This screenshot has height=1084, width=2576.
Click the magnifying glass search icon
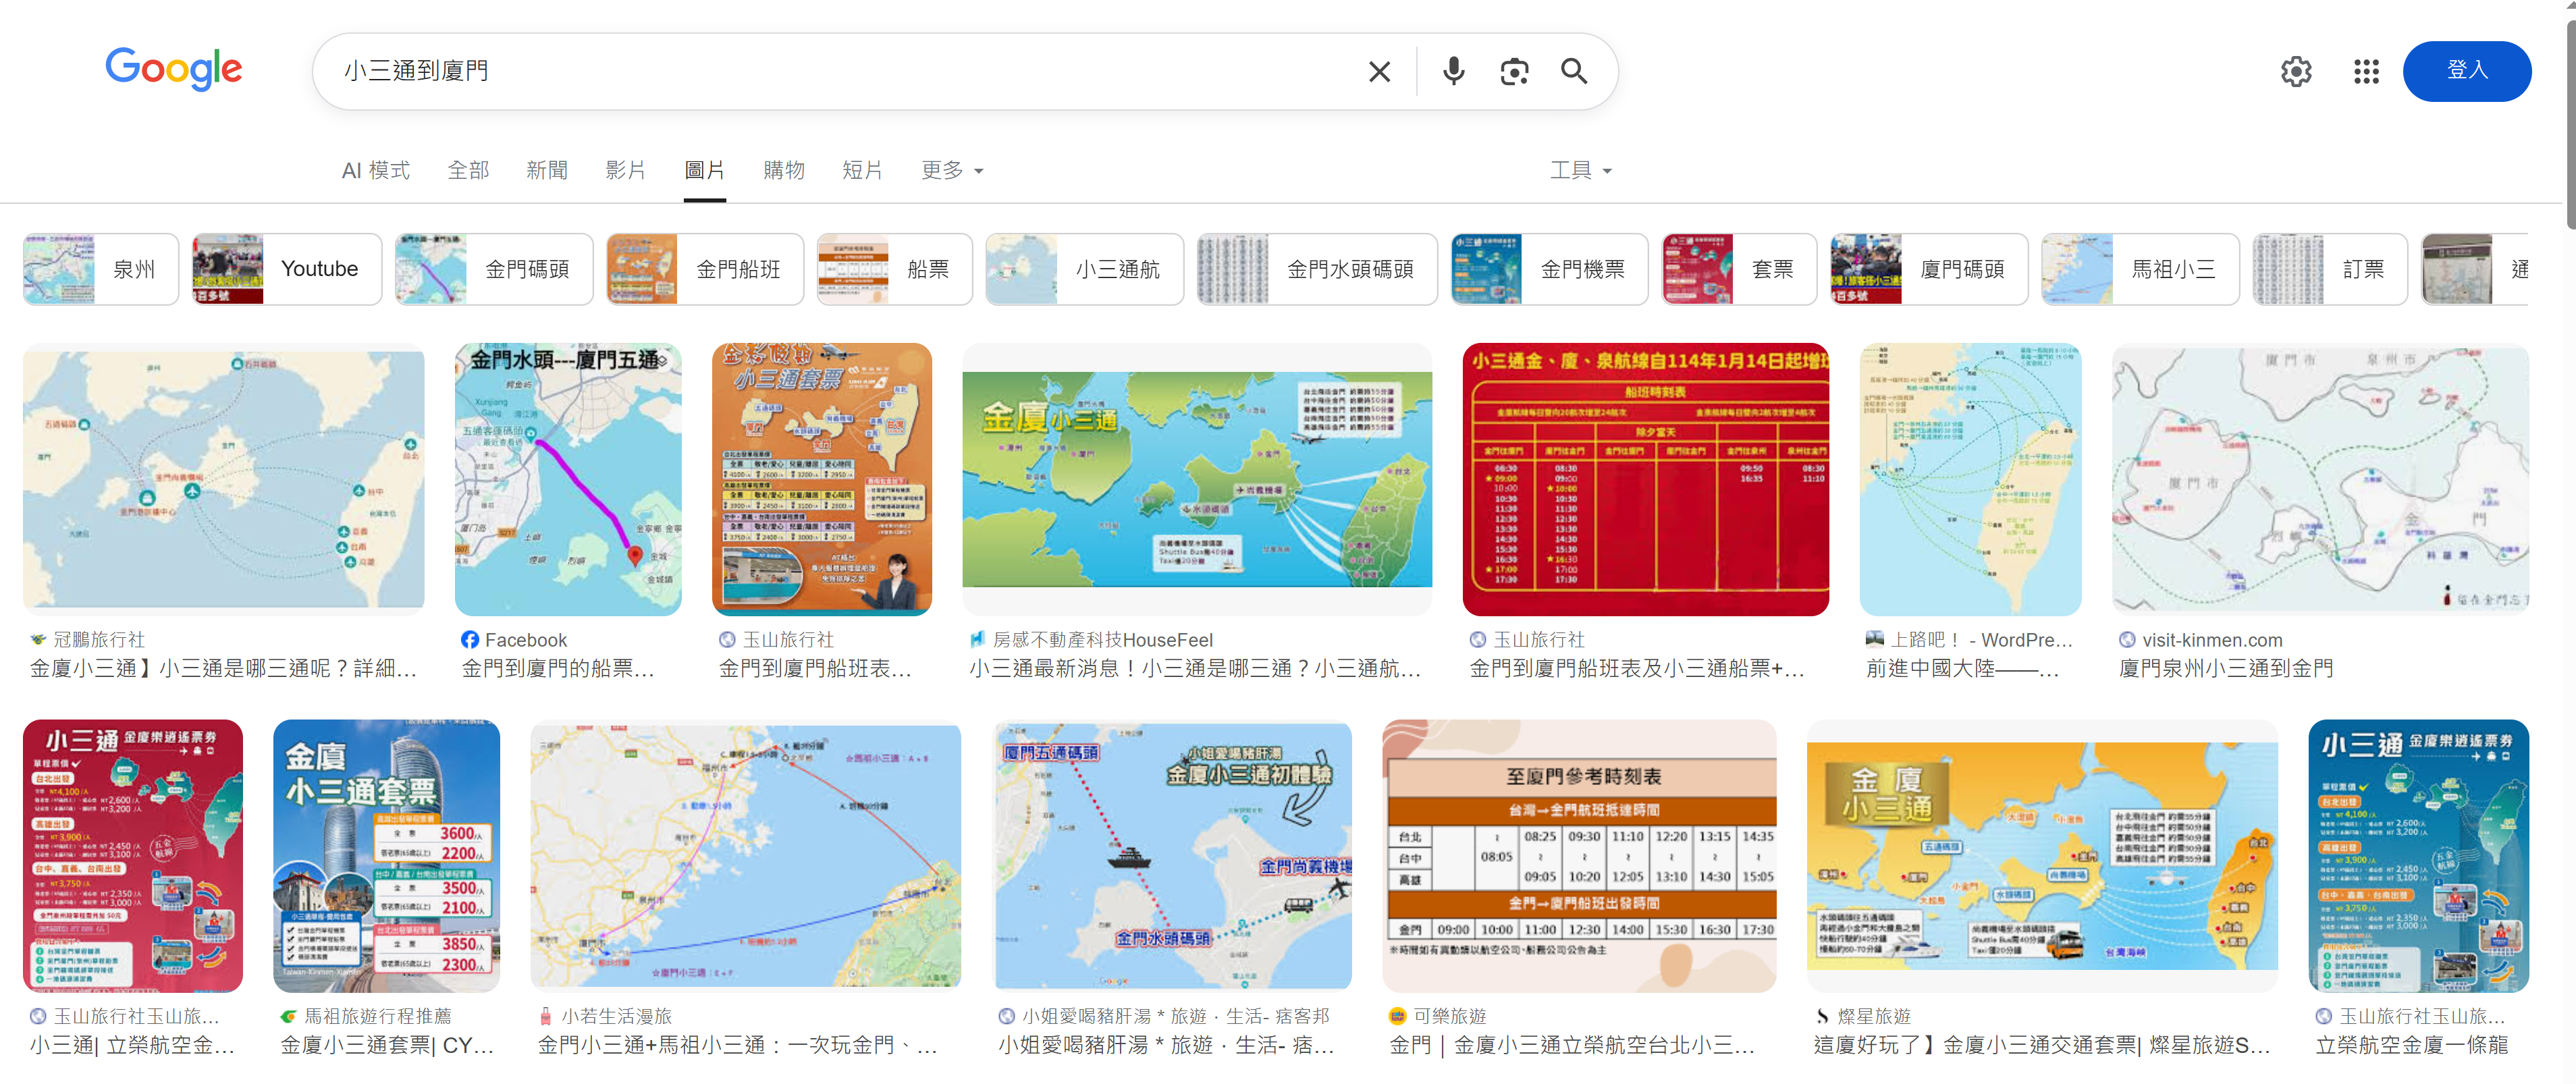(1573, 71)
